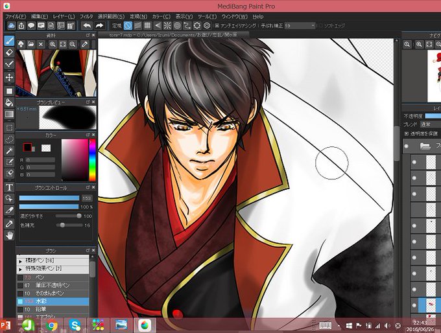The height and width of the screenshot is (333, 441).
Task: Select the Bucket fill tool
Action: pos(9,102)
